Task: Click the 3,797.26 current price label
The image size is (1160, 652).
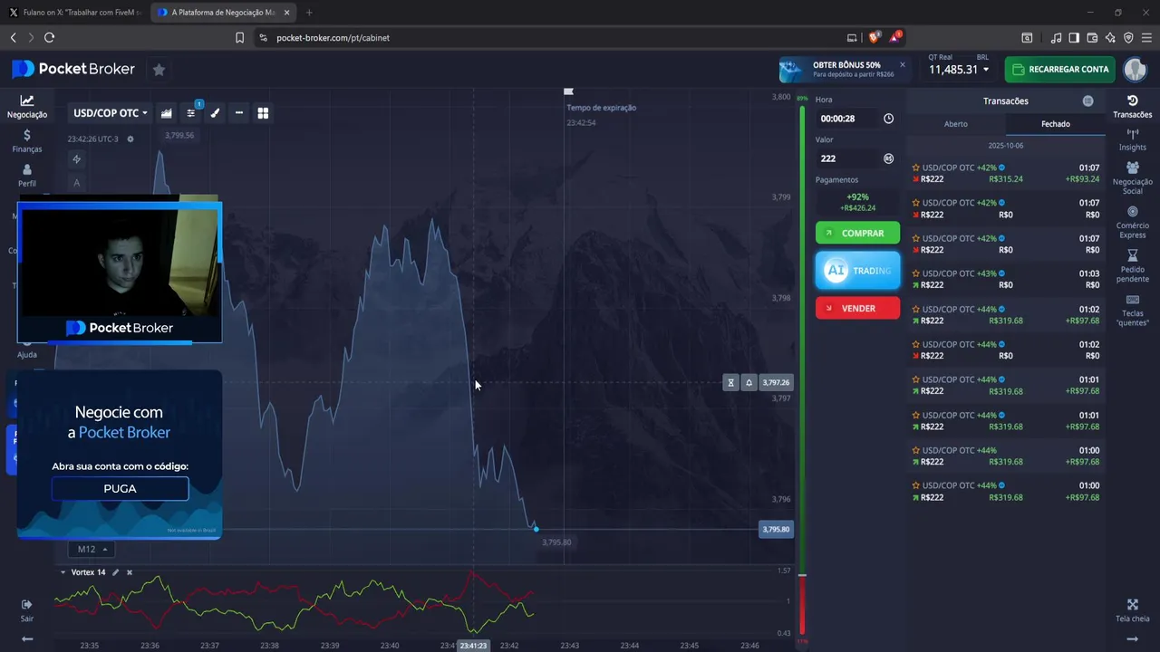Action: click(x=776, y=383)
